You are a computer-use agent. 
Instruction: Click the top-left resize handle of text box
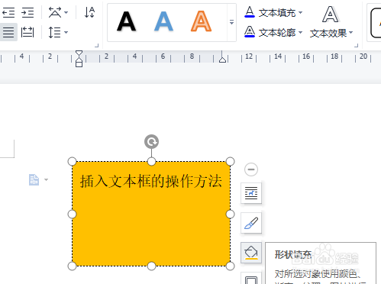[x=73, y=161]
